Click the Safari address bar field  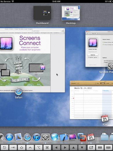(17, 31)
